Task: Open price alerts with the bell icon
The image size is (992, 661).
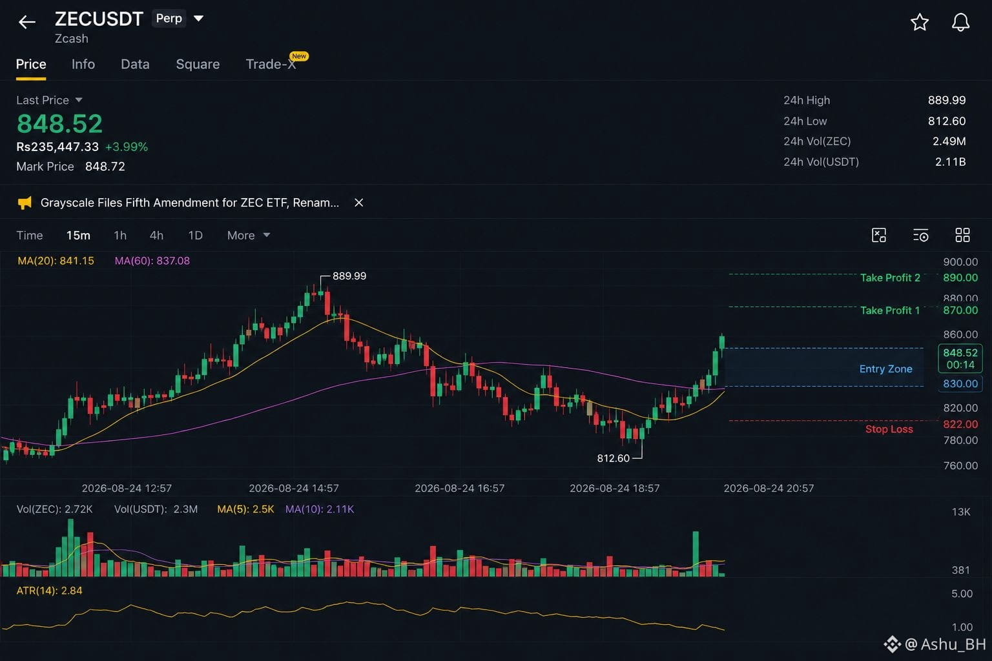Action: [961, 23]
